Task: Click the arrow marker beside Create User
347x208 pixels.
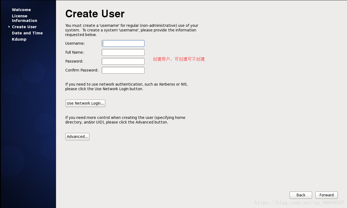Action: tap(9, 27)
